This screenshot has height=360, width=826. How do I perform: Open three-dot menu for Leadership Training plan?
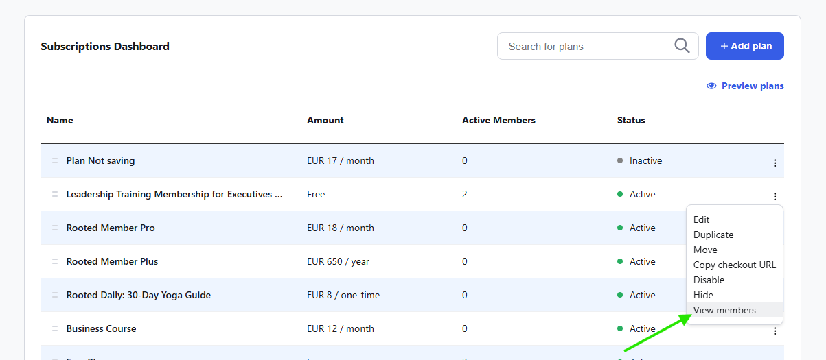775,197
